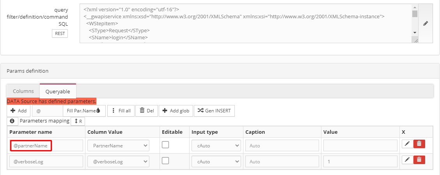Edit the @verboseLog row with pencil icon
This screenshot has height=175, width=440.
click(x=407, y=159)
